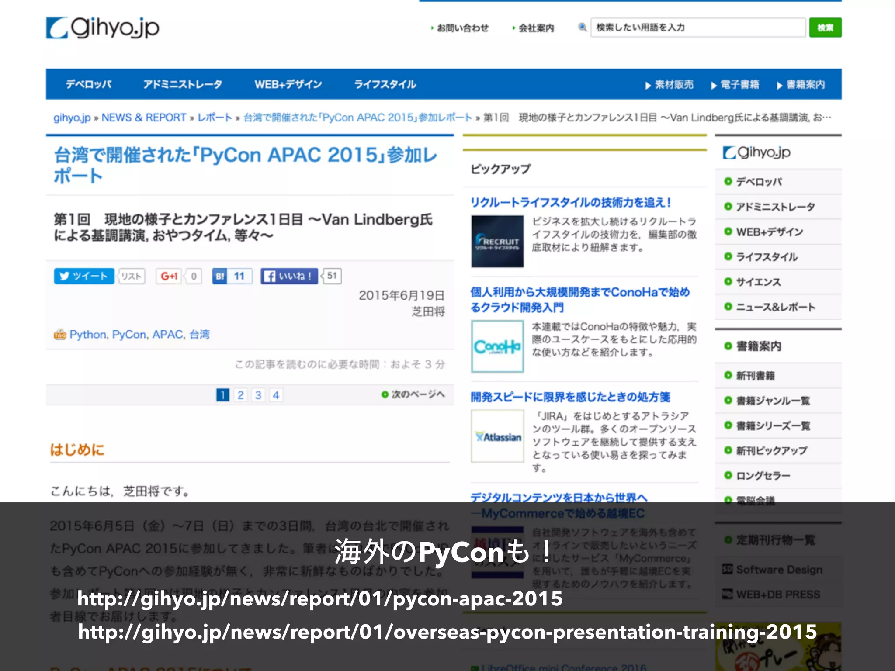Focus the 検索したい用語を入力 search field
The image size is (895, 671).
point(698,28)
